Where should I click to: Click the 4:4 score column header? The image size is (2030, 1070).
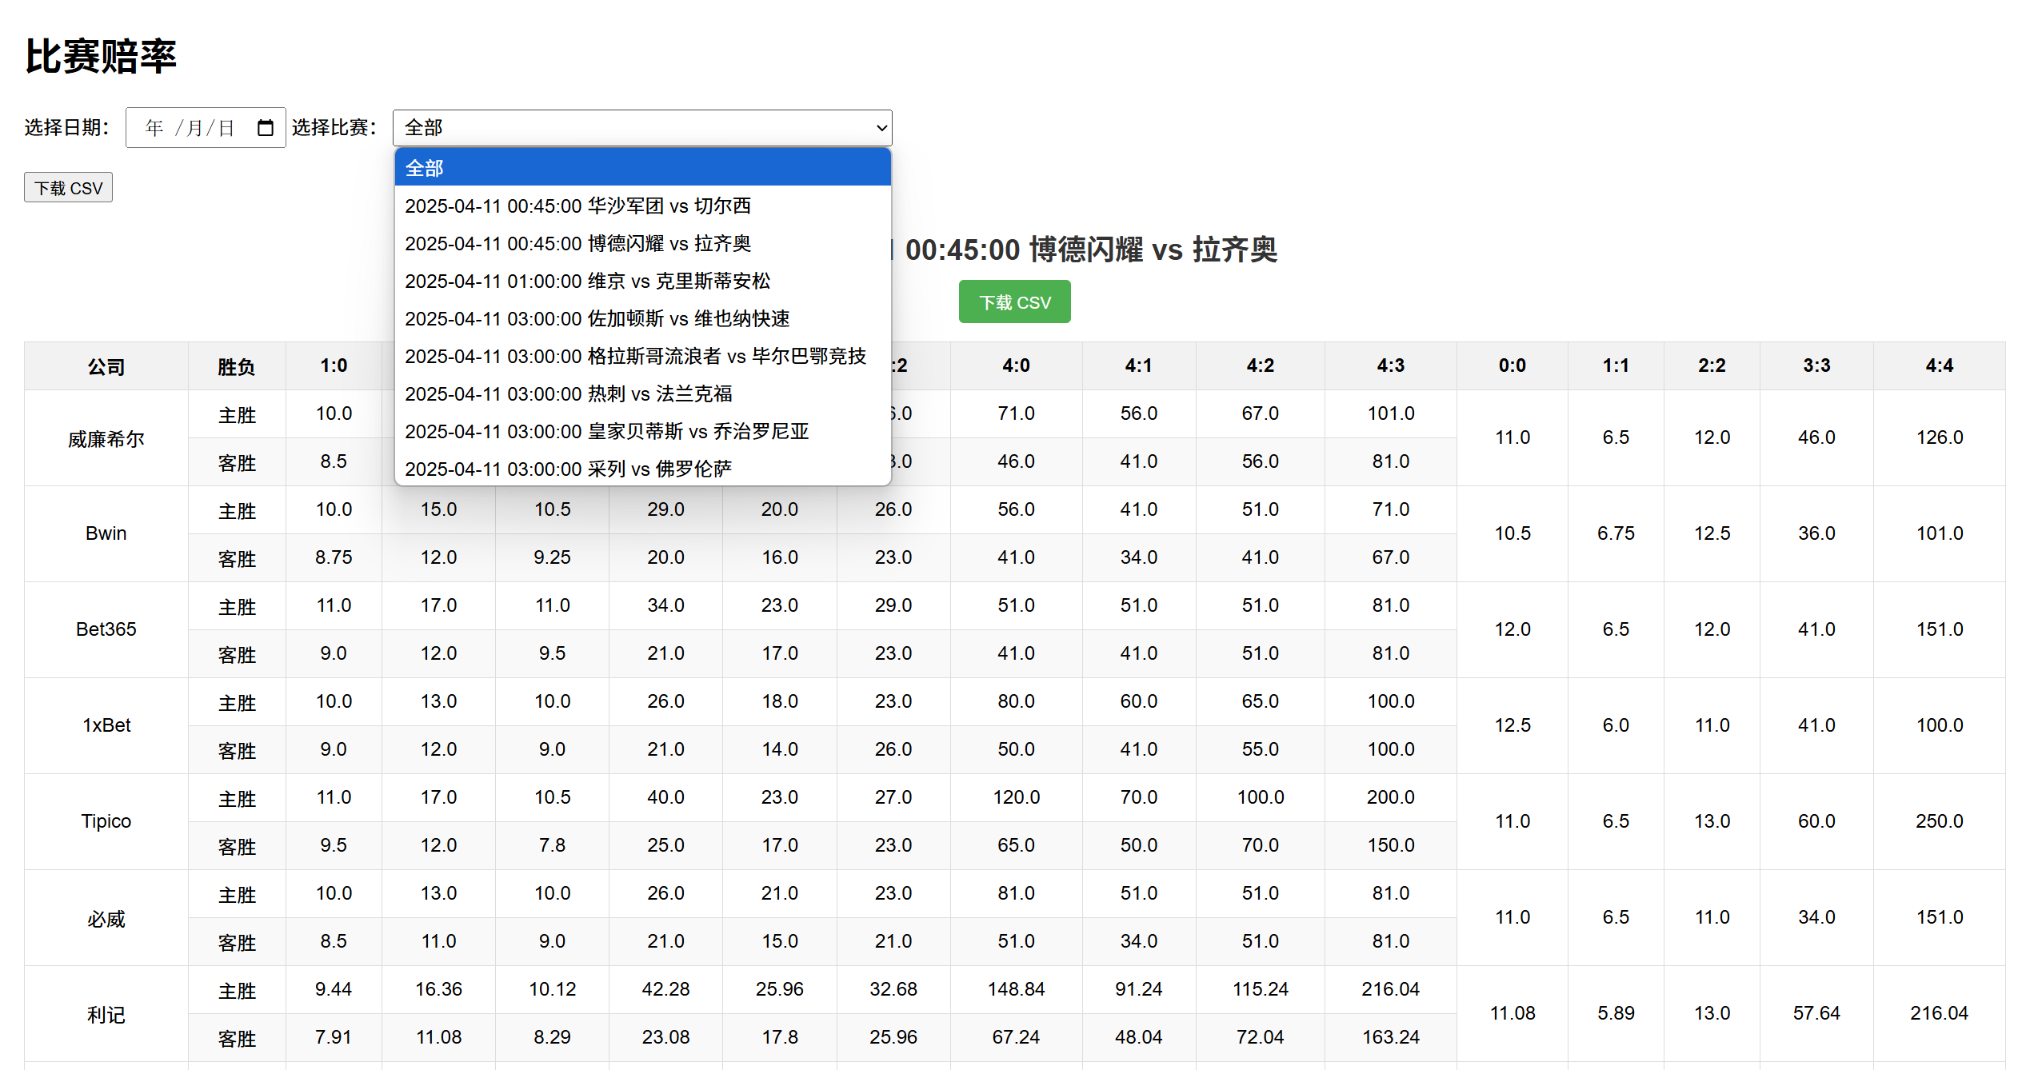pos(1939,366)
